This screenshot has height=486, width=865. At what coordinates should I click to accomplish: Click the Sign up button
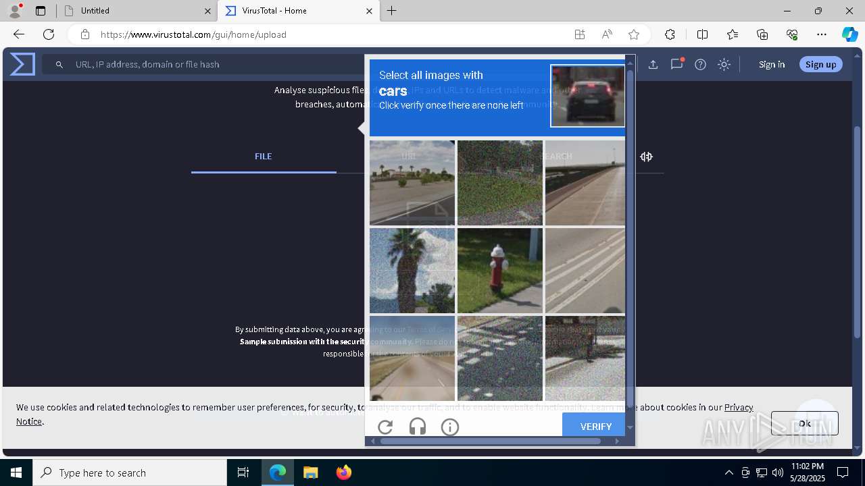point(821,64)
